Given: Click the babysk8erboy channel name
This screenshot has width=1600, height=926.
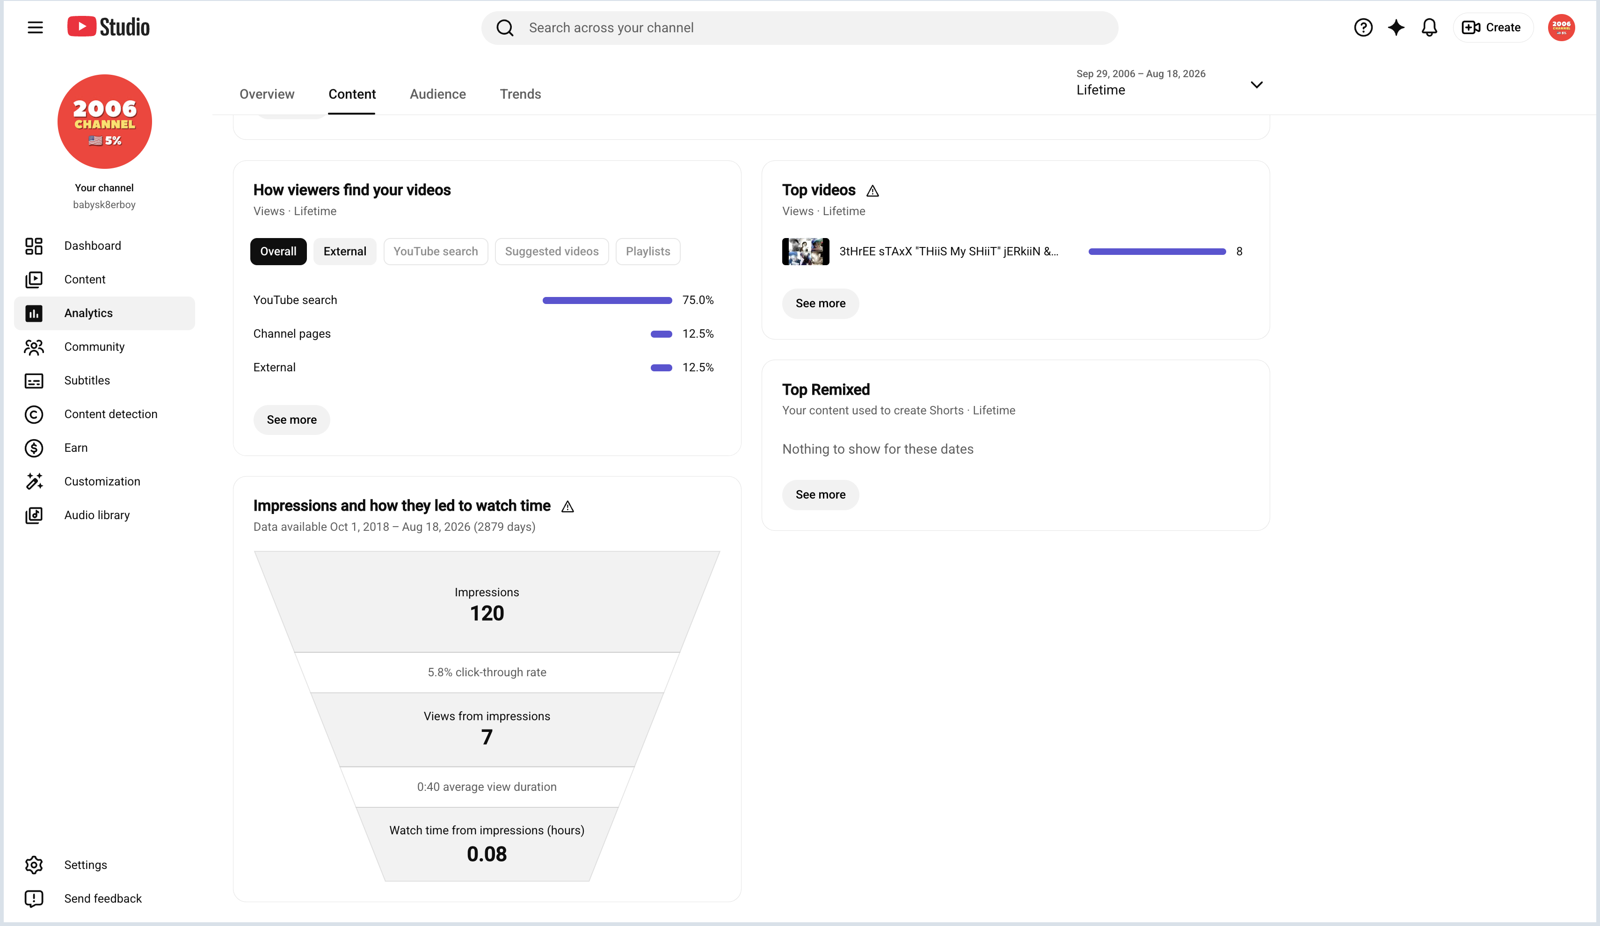Looking at the screenshot, I should point(104,204).
